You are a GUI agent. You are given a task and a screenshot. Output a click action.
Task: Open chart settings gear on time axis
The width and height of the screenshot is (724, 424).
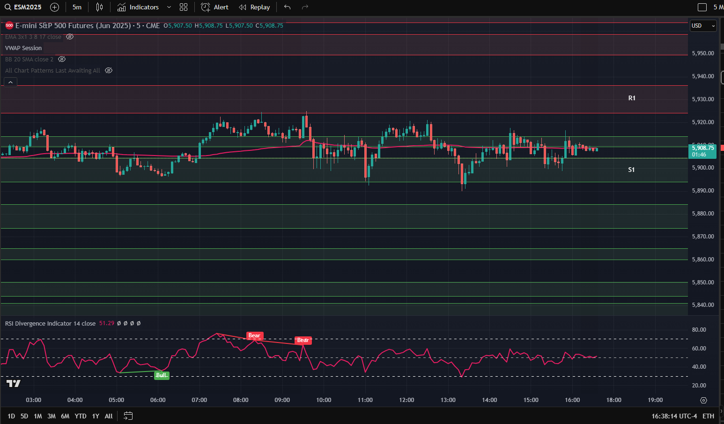703,400
